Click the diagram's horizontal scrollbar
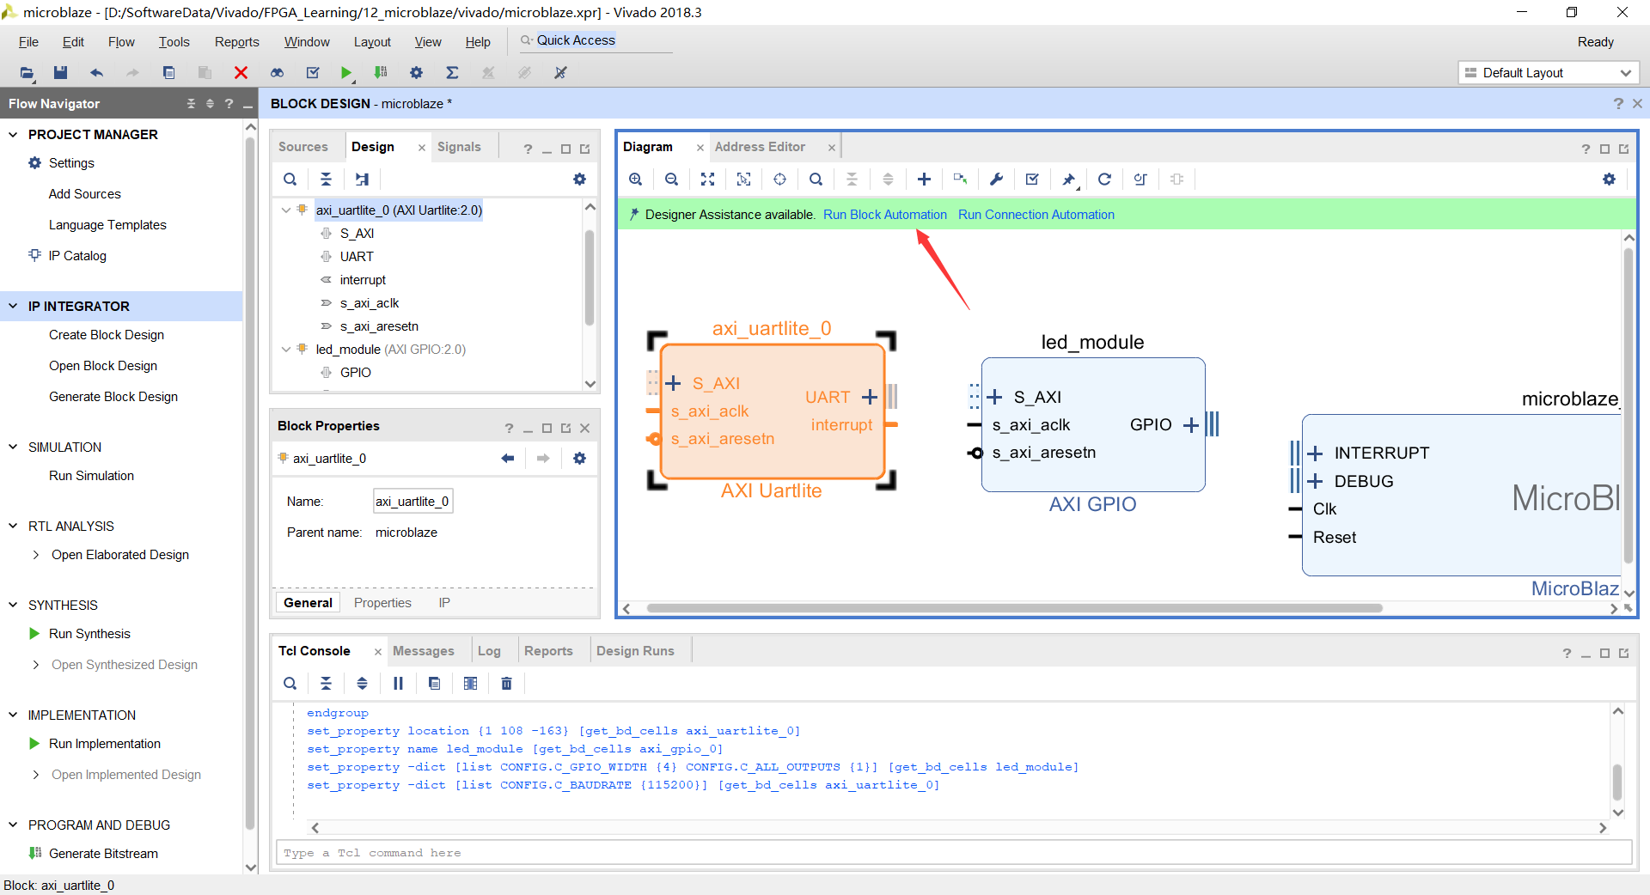The width and height of the screenshot is (1650, 895). tap(1014, 608)
